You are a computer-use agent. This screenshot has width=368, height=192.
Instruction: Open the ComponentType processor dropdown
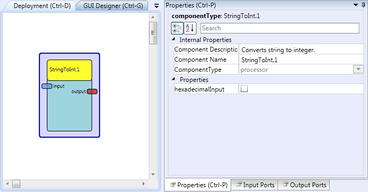[358, 69]
